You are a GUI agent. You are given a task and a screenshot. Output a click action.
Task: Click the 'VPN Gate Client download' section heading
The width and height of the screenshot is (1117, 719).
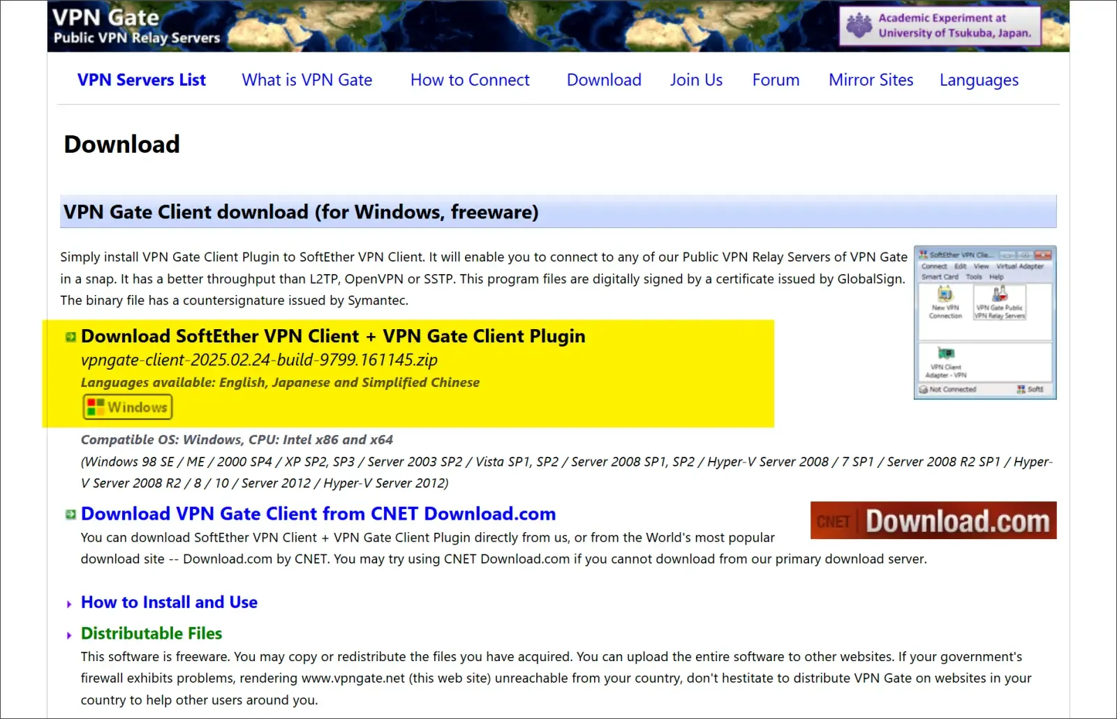(x=301, y=212)
